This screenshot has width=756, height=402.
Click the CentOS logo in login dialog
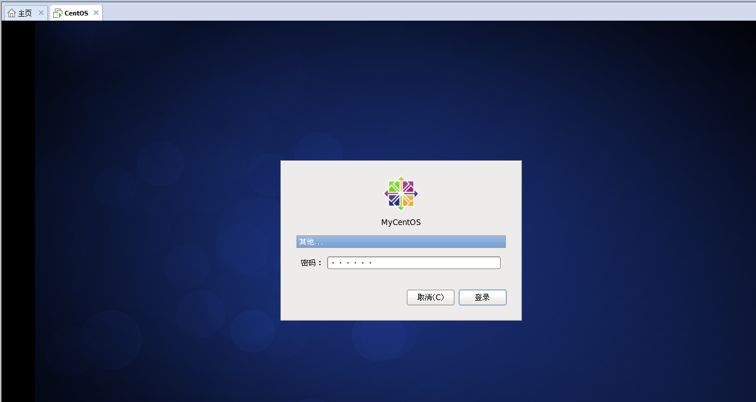coord(401,194)
